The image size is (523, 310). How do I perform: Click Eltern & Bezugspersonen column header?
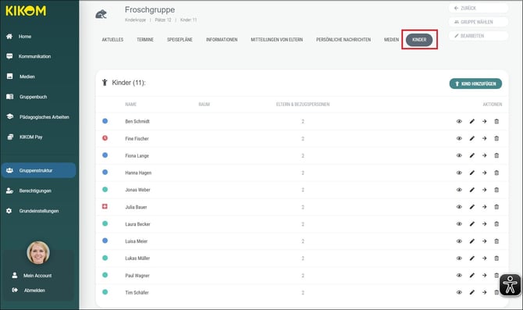pyautogui.click(x=303, y=105)
